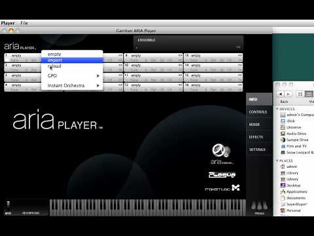
Task: Collapse the PLACES section in Finder
Action: [277, 161]
